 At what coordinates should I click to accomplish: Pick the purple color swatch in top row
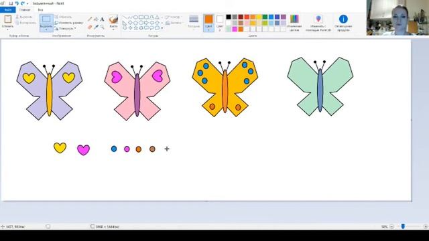(284, 17)
